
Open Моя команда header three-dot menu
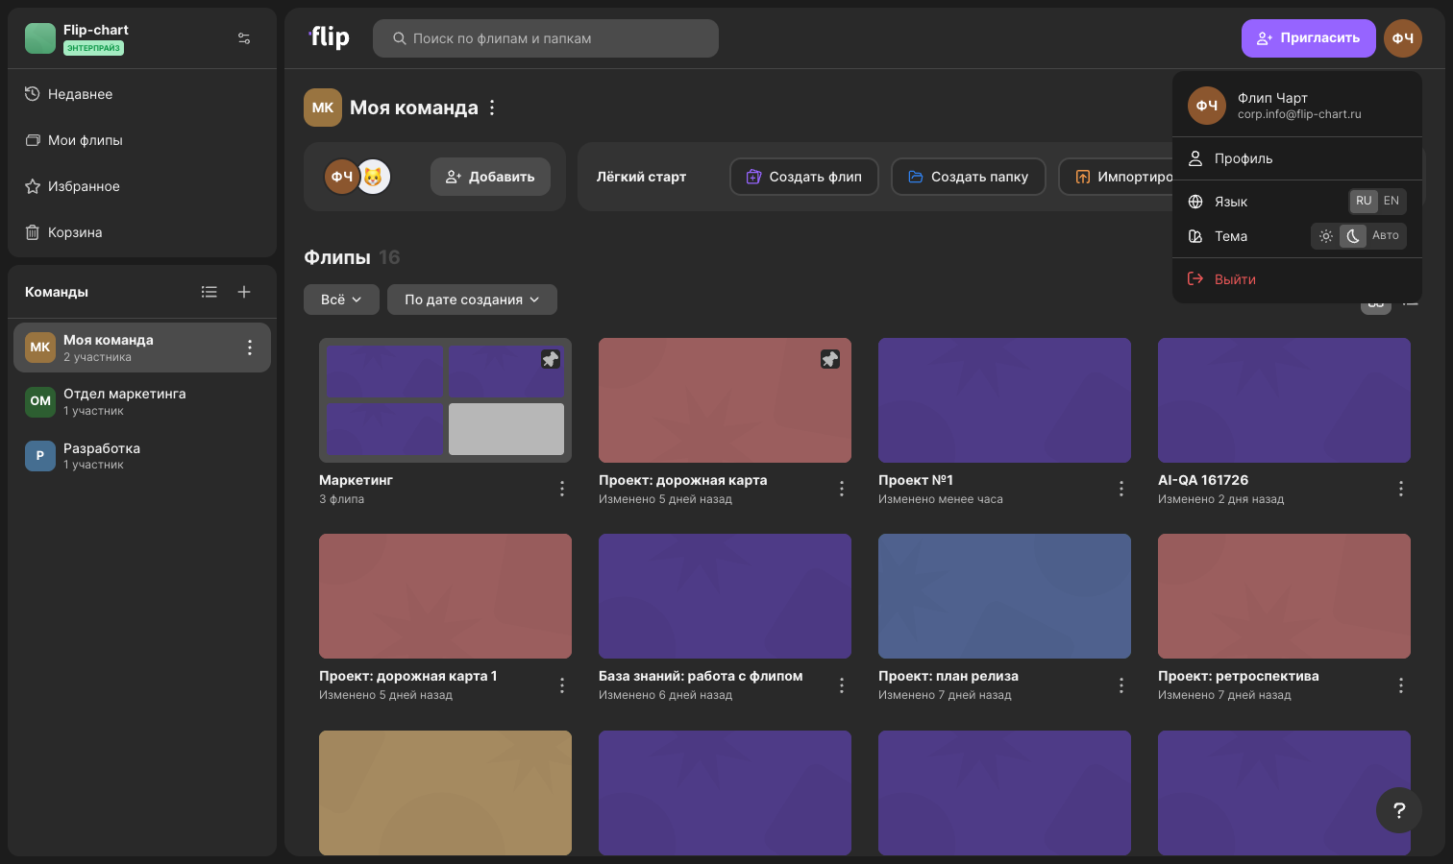492,108
